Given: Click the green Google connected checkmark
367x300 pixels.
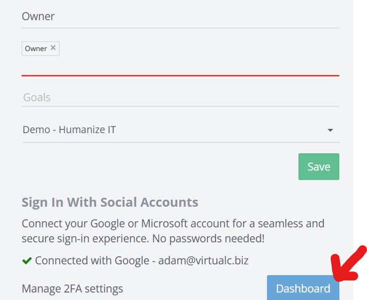Looking at the screenshot, I should 27,261.
